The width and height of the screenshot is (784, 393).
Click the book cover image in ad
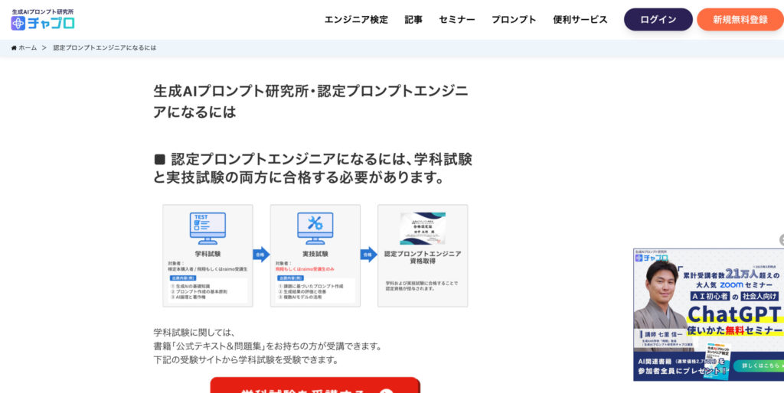(717, 362)
